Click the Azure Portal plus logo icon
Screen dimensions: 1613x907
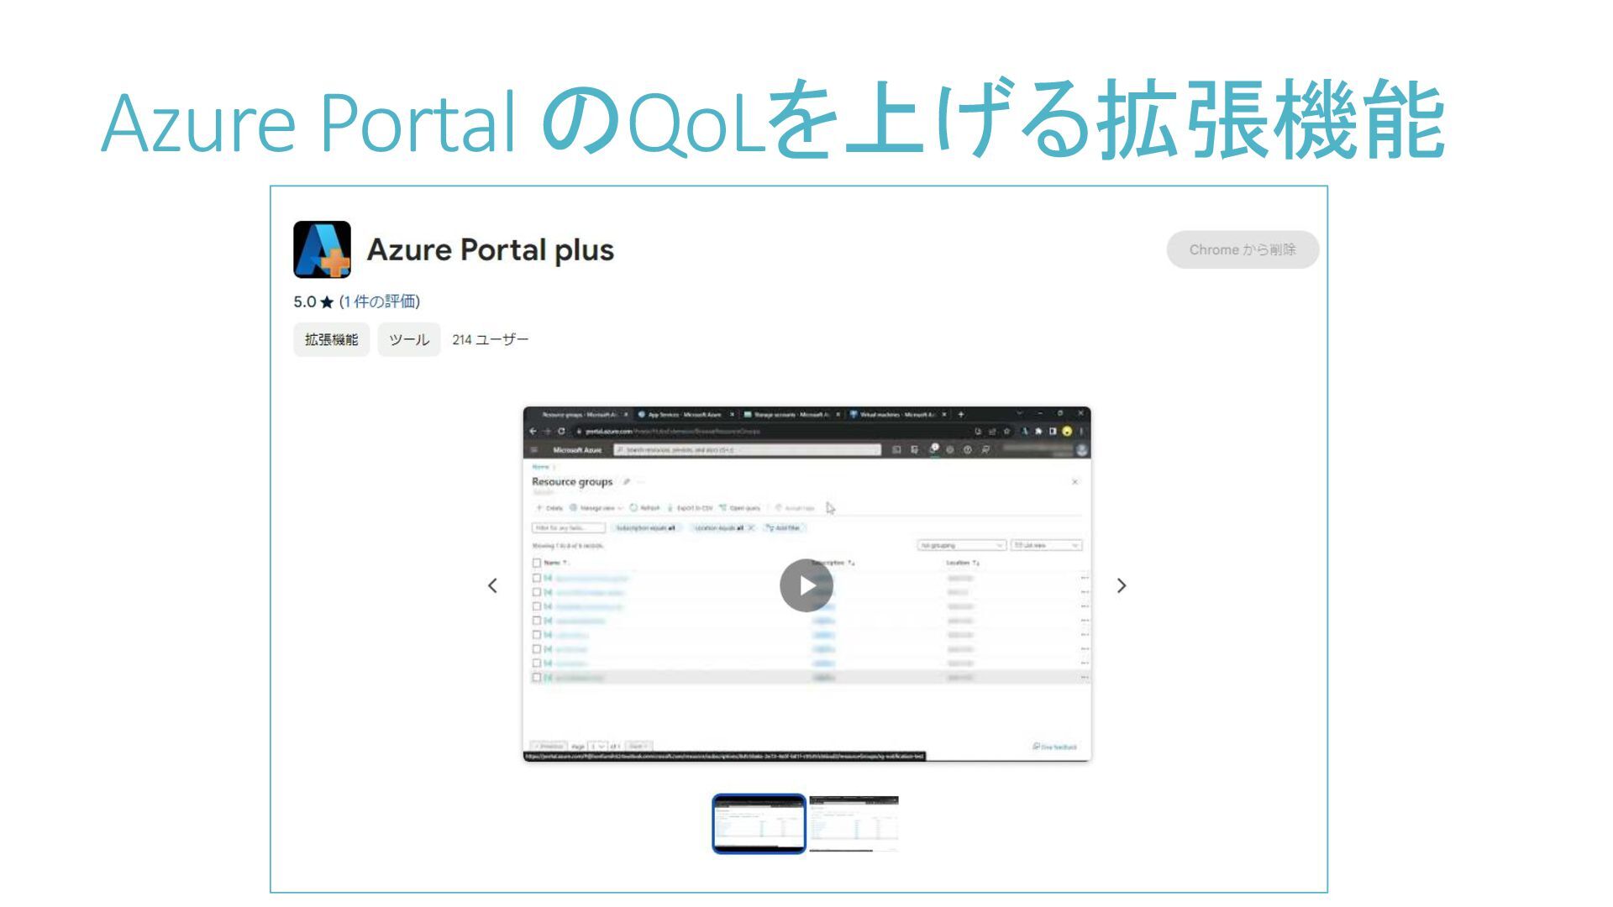click(x=322, y=249)
